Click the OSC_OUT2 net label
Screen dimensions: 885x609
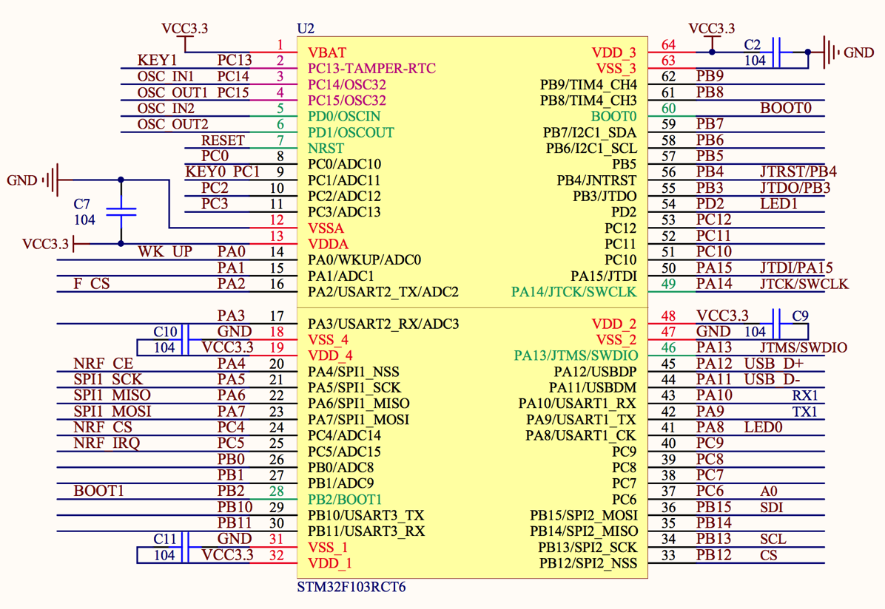[x=172, y=123]
